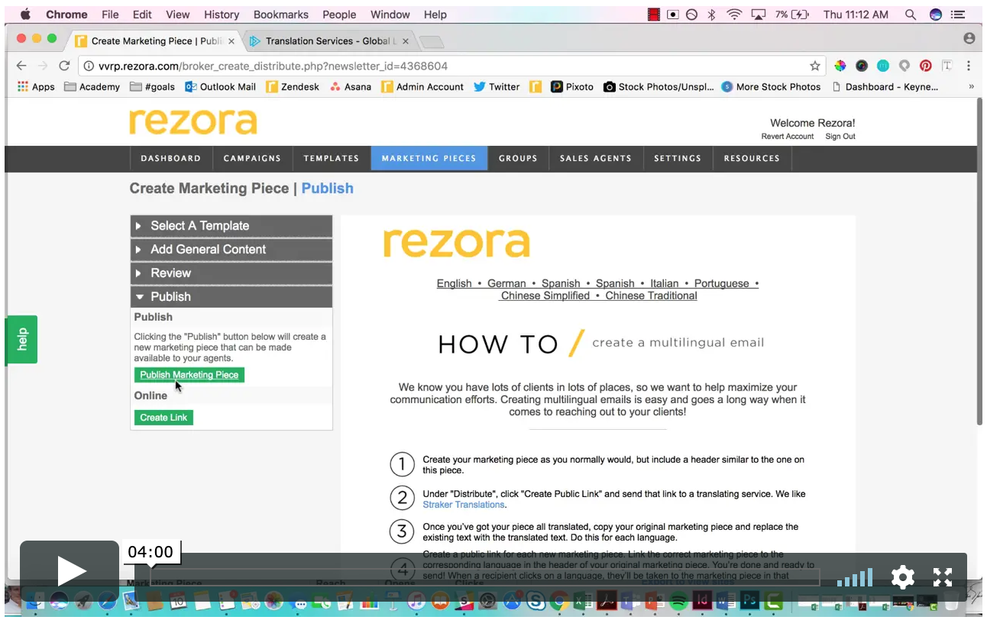Open the Pinterest extension
This screenshot has width=987, height=620.
pyautogui.click(x=926, y=66)
